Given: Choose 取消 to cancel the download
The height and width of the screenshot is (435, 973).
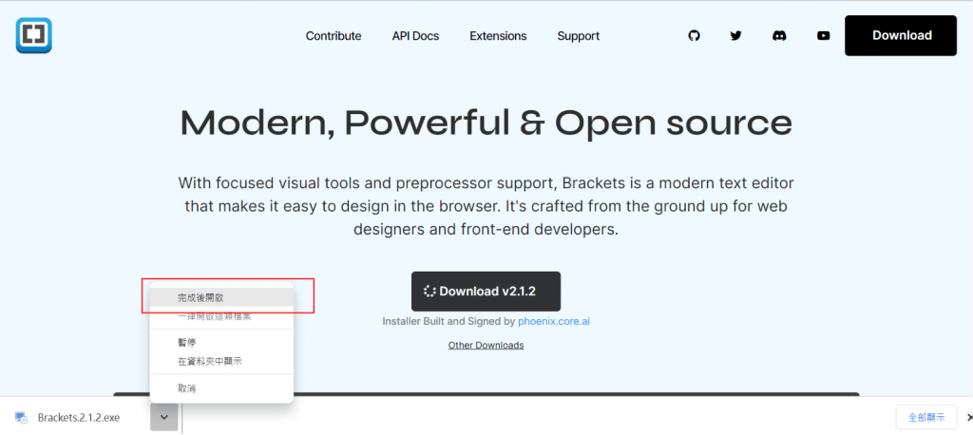Looking at the screenshot, I should 221,388.
